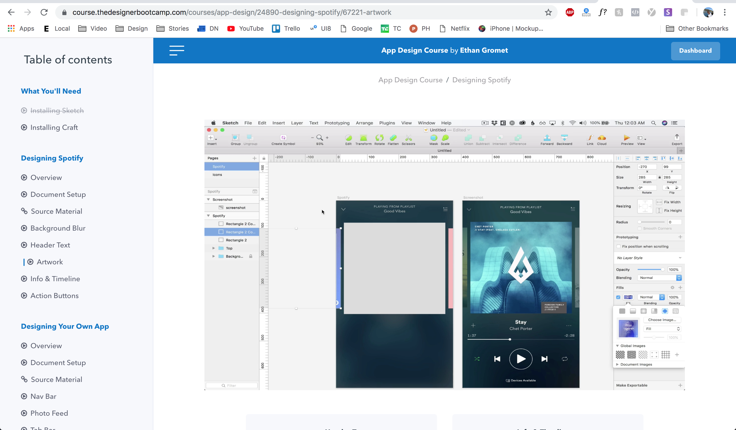The image size is (736, 430).
Task: Click the Sketch tutorial video screenshot
Action: click(x=444, y=255)
